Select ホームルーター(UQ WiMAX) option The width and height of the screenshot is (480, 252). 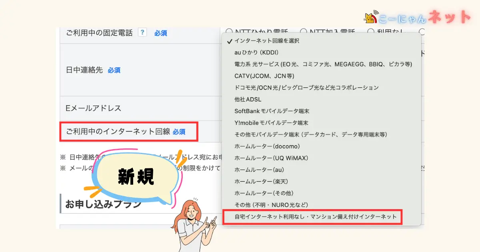321,158
